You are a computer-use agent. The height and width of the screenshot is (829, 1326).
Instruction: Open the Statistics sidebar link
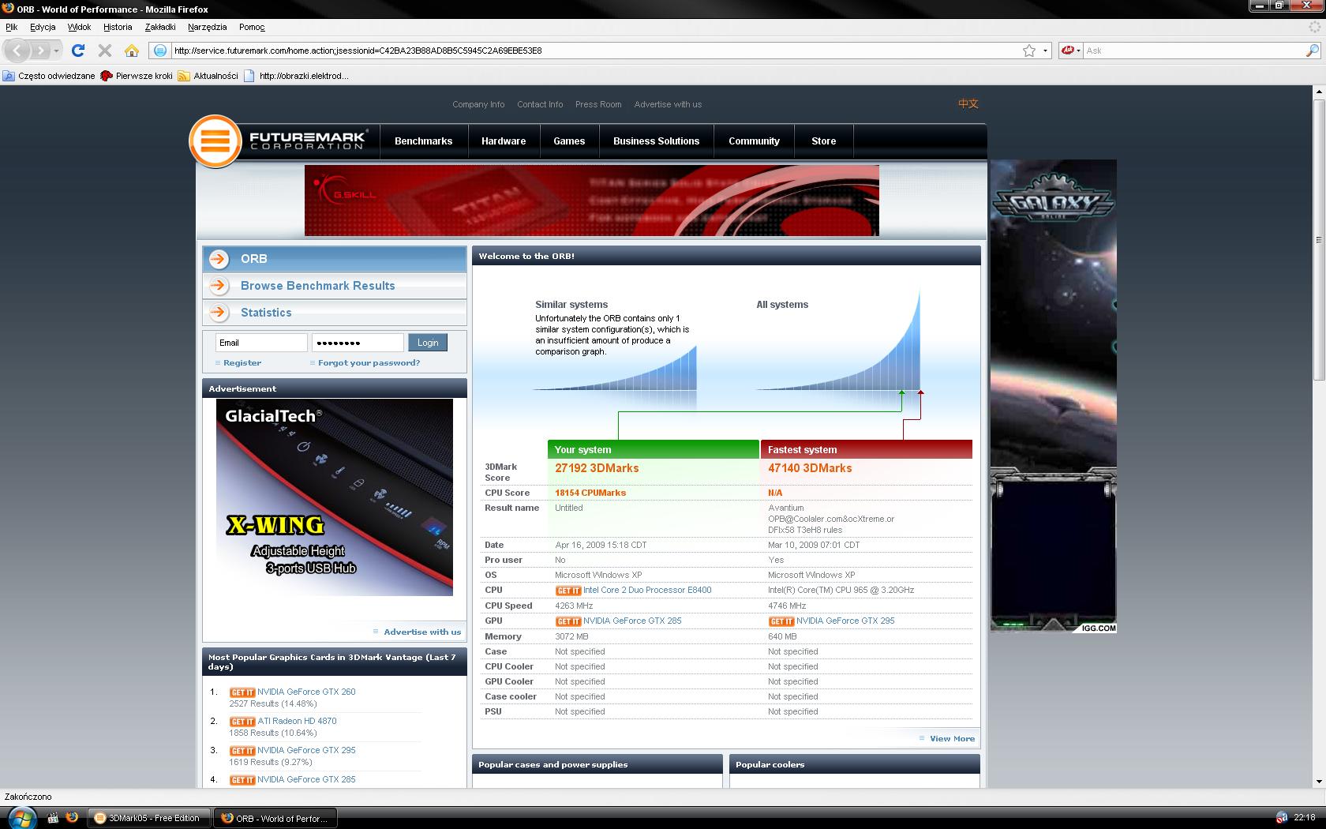click(266, 313)
